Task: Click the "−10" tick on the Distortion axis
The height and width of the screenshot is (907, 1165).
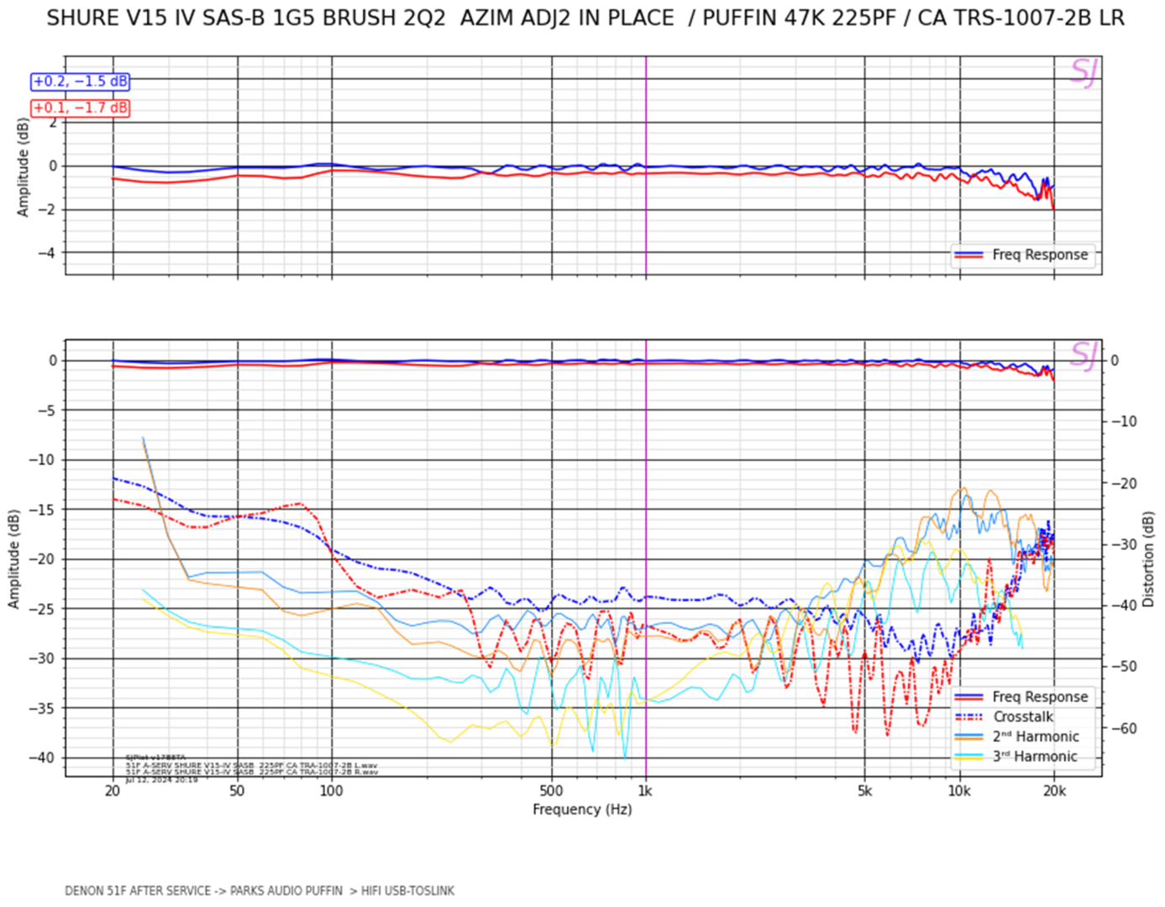Action: (x=1125, y=422)
